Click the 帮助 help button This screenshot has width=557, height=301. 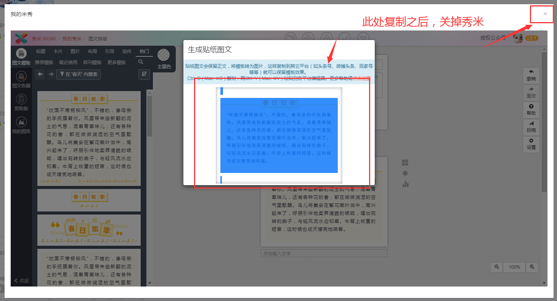pos(531,109)
